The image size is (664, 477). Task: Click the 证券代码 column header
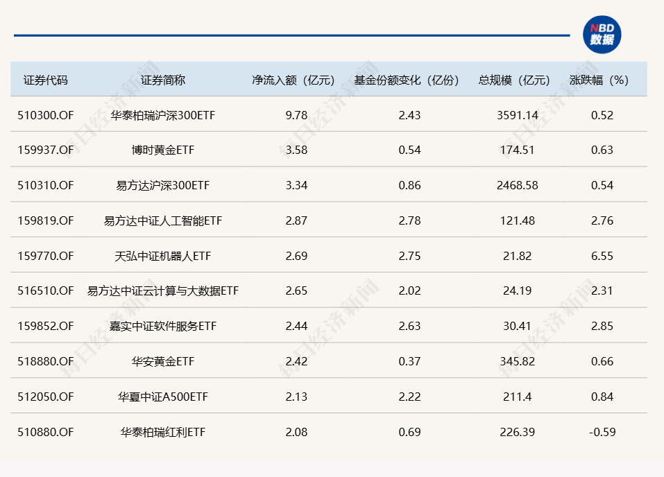(x=46, y=80)
